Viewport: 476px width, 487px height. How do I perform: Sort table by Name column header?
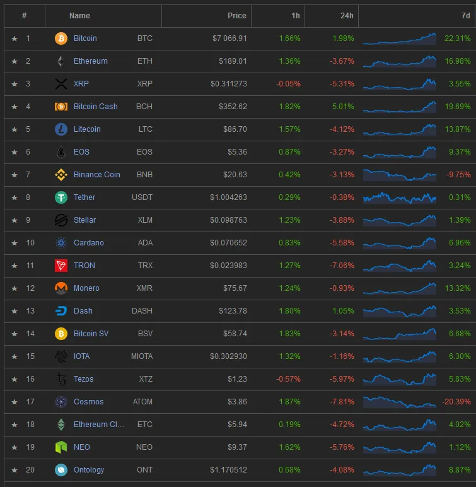click(79, 16)
